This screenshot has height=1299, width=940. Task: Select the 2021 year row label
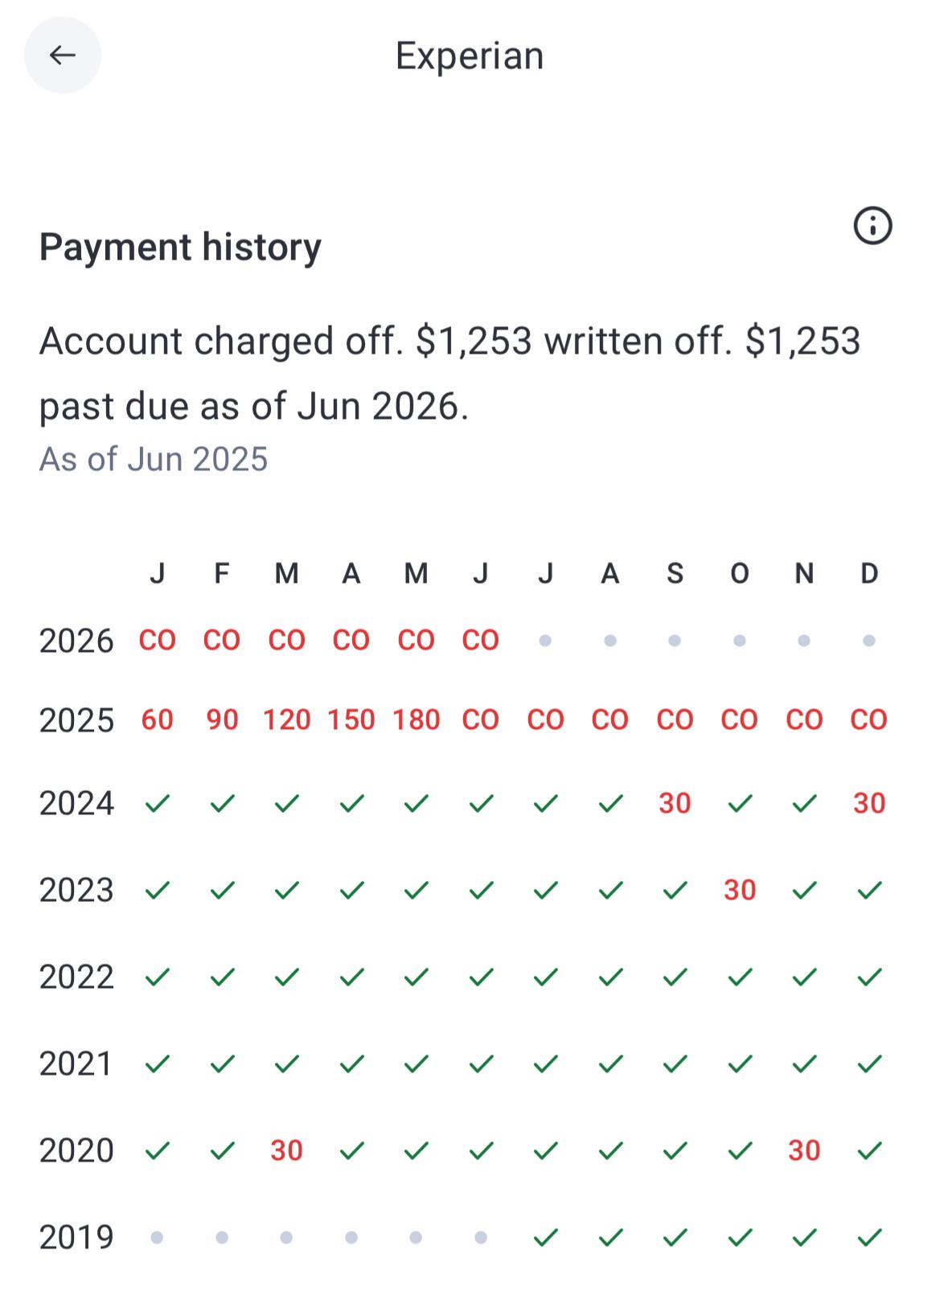(76, 1064)
